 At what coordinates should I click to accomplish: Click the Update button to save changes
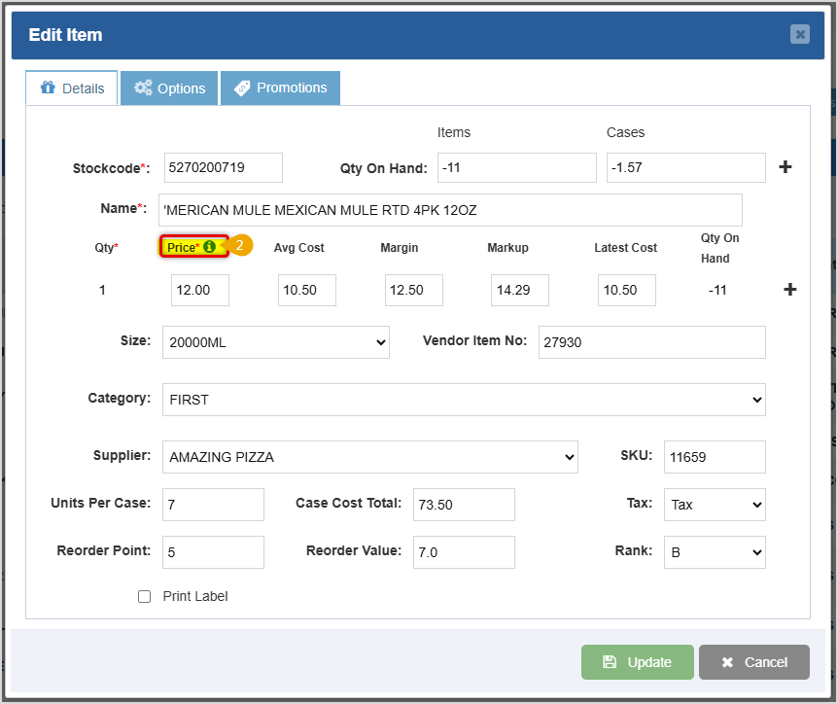tap(637, 661)
